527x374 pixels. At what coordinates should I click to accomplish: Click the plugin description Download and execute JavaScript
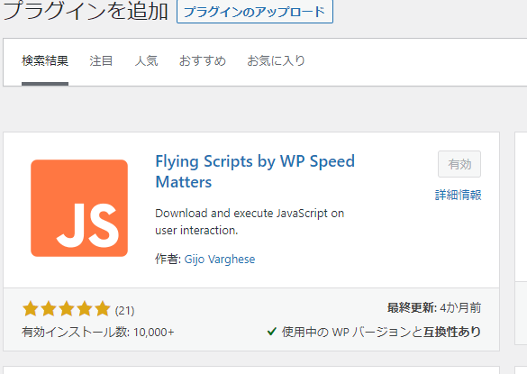(250, 222)
